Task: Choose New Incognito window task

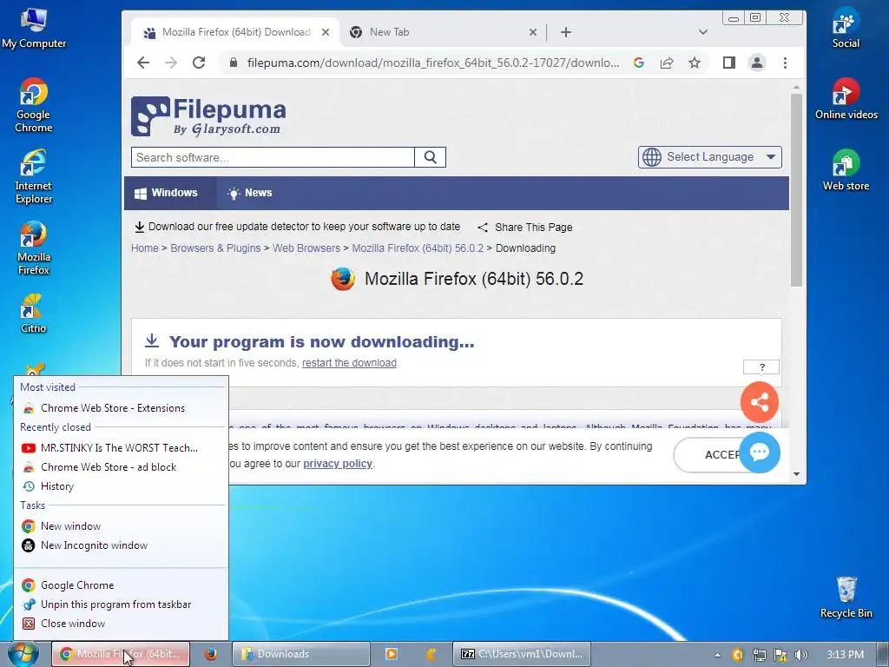Action: tap(120, 545)
